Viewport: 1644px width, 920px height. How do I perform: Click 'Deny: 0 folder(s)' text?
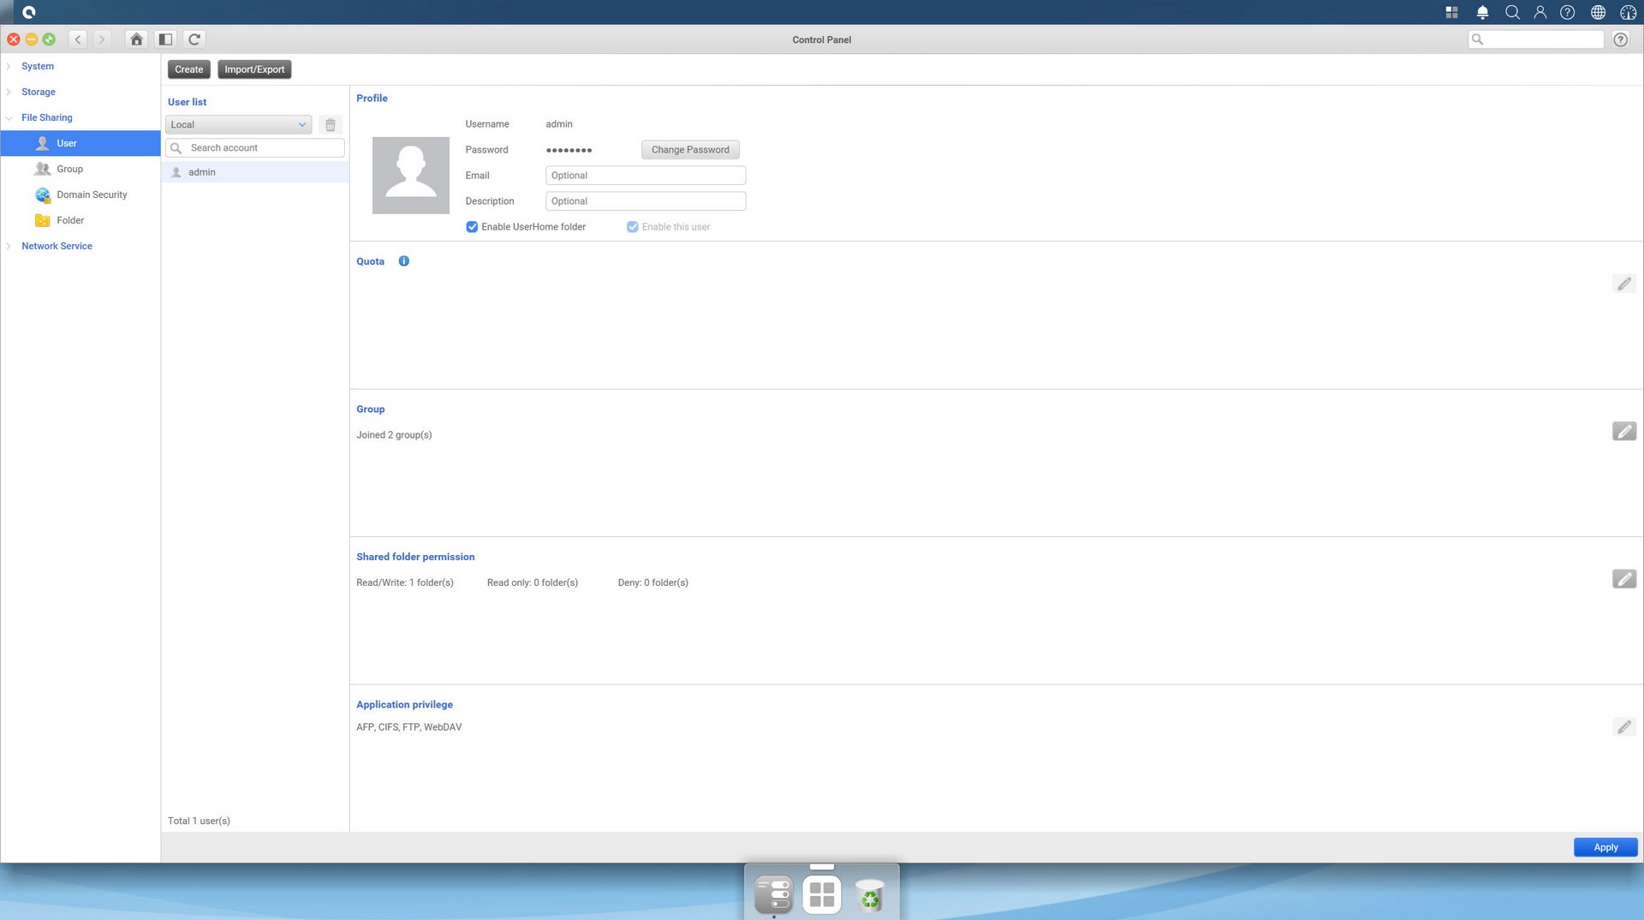(x=653, y=582)
